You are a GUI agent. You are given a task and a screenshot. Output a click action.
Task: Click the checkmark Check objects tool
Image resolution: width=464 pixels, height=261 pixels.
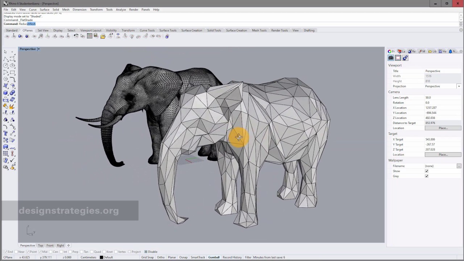12,160
